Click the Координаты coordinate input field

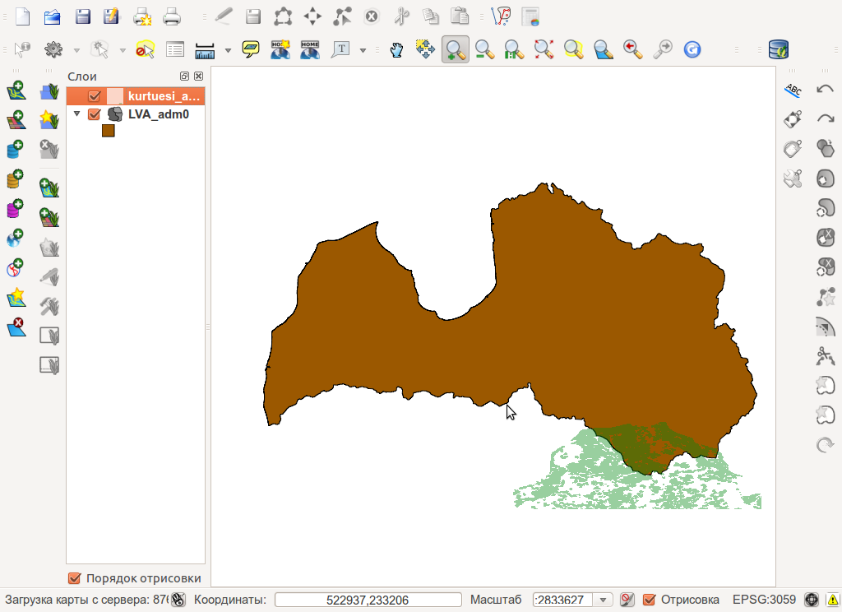point(368,600)
